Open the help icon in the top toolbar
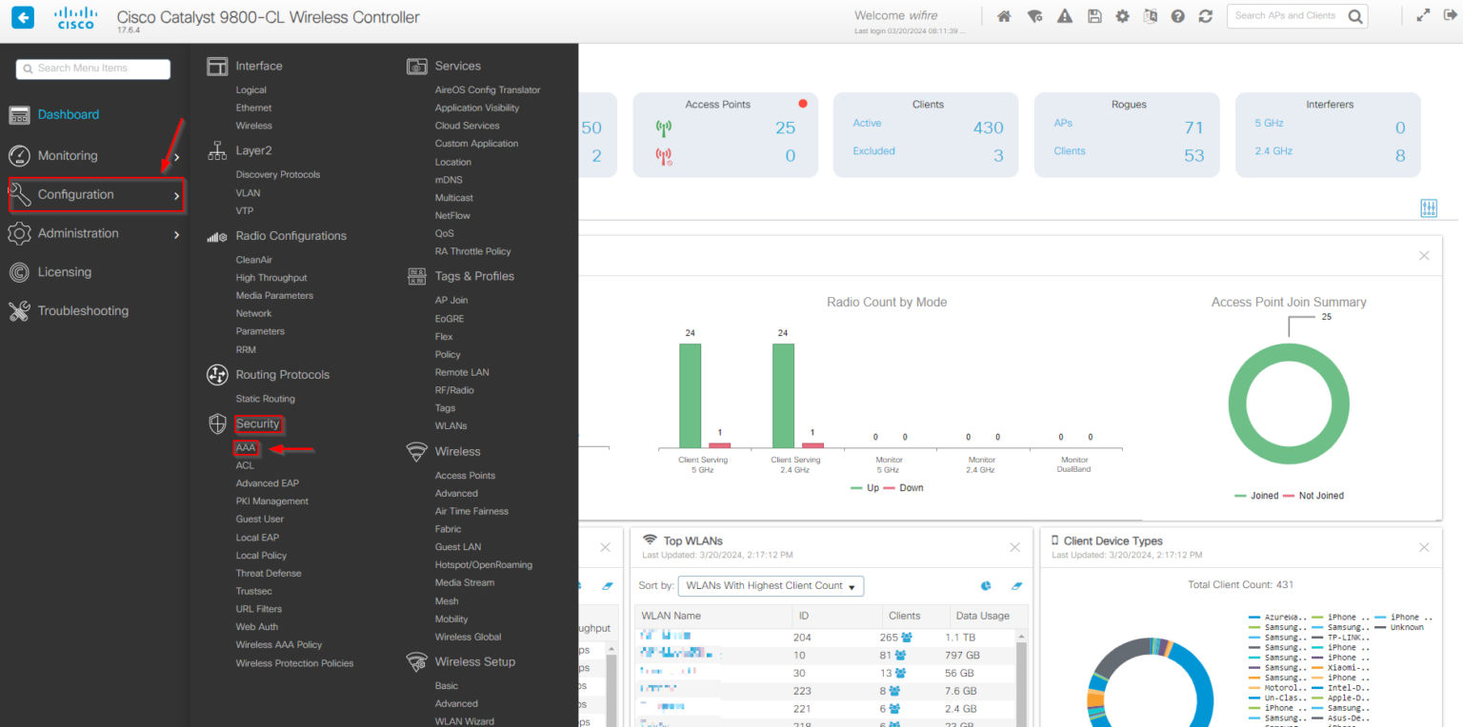The height and width of the screenshot is (727, 1463). coord(1177,15)
